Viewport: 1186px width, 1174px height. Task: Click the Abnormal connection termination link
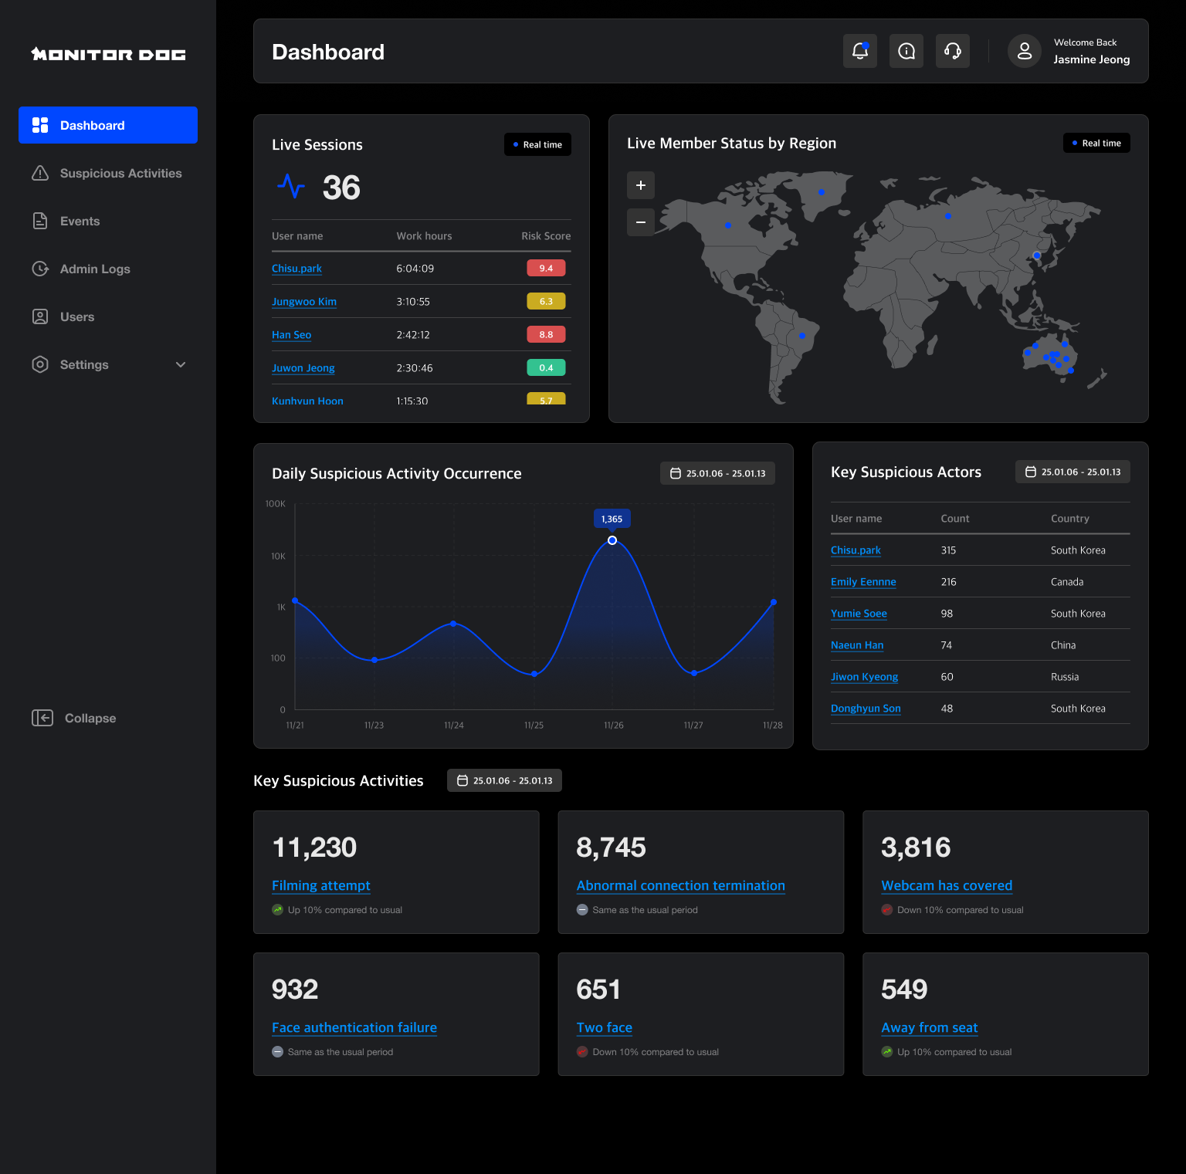(x=680, y=885)
